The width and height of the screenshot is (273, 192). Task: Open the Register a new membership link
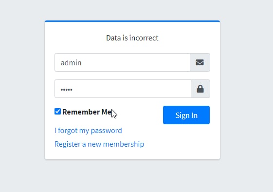(x=99, y=144)
